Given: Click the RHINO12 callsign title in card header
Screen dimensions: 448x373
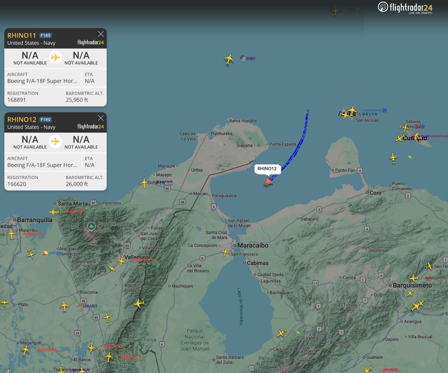Looking at the screenshot, I should (x=22, y=120).
